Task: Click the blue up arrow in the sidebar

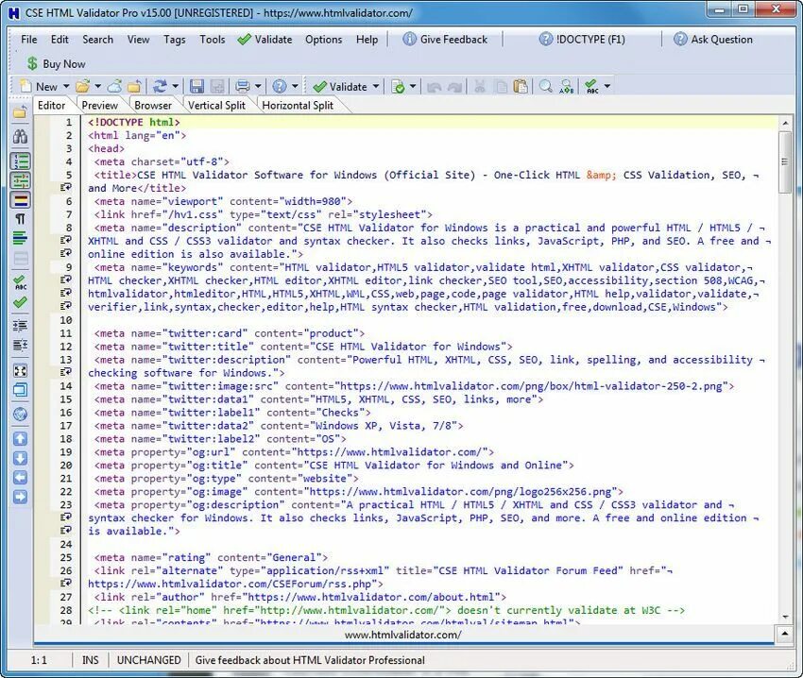Action: click(x=21, y=439)
